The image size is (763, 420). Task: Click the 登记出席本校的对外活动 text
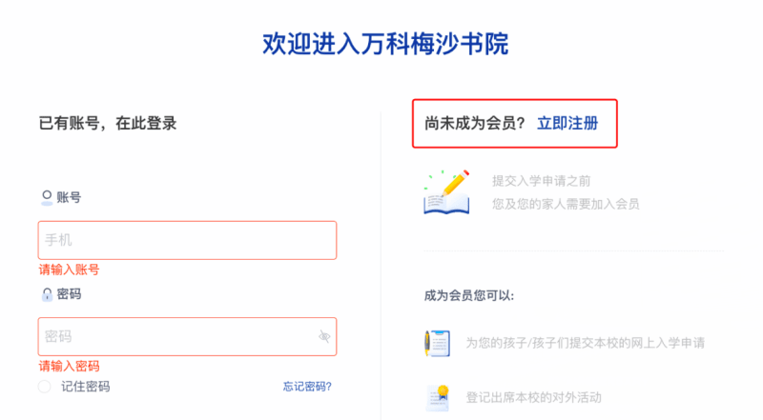(x=534, y=398)
